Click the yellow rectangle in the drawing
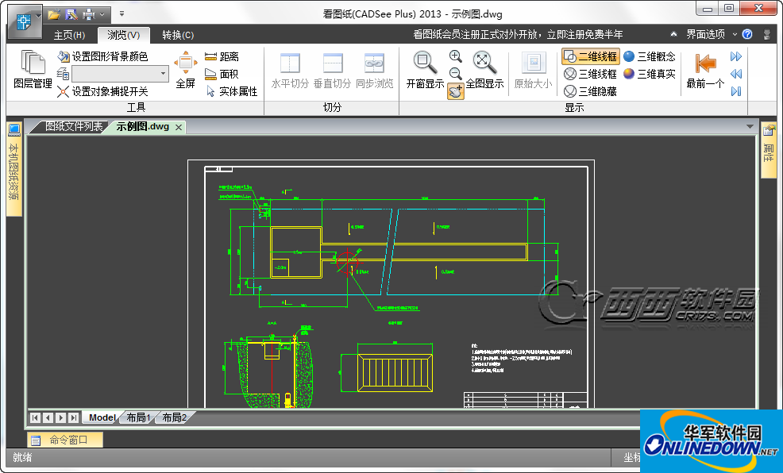The image size is (783, 473). 295,252
